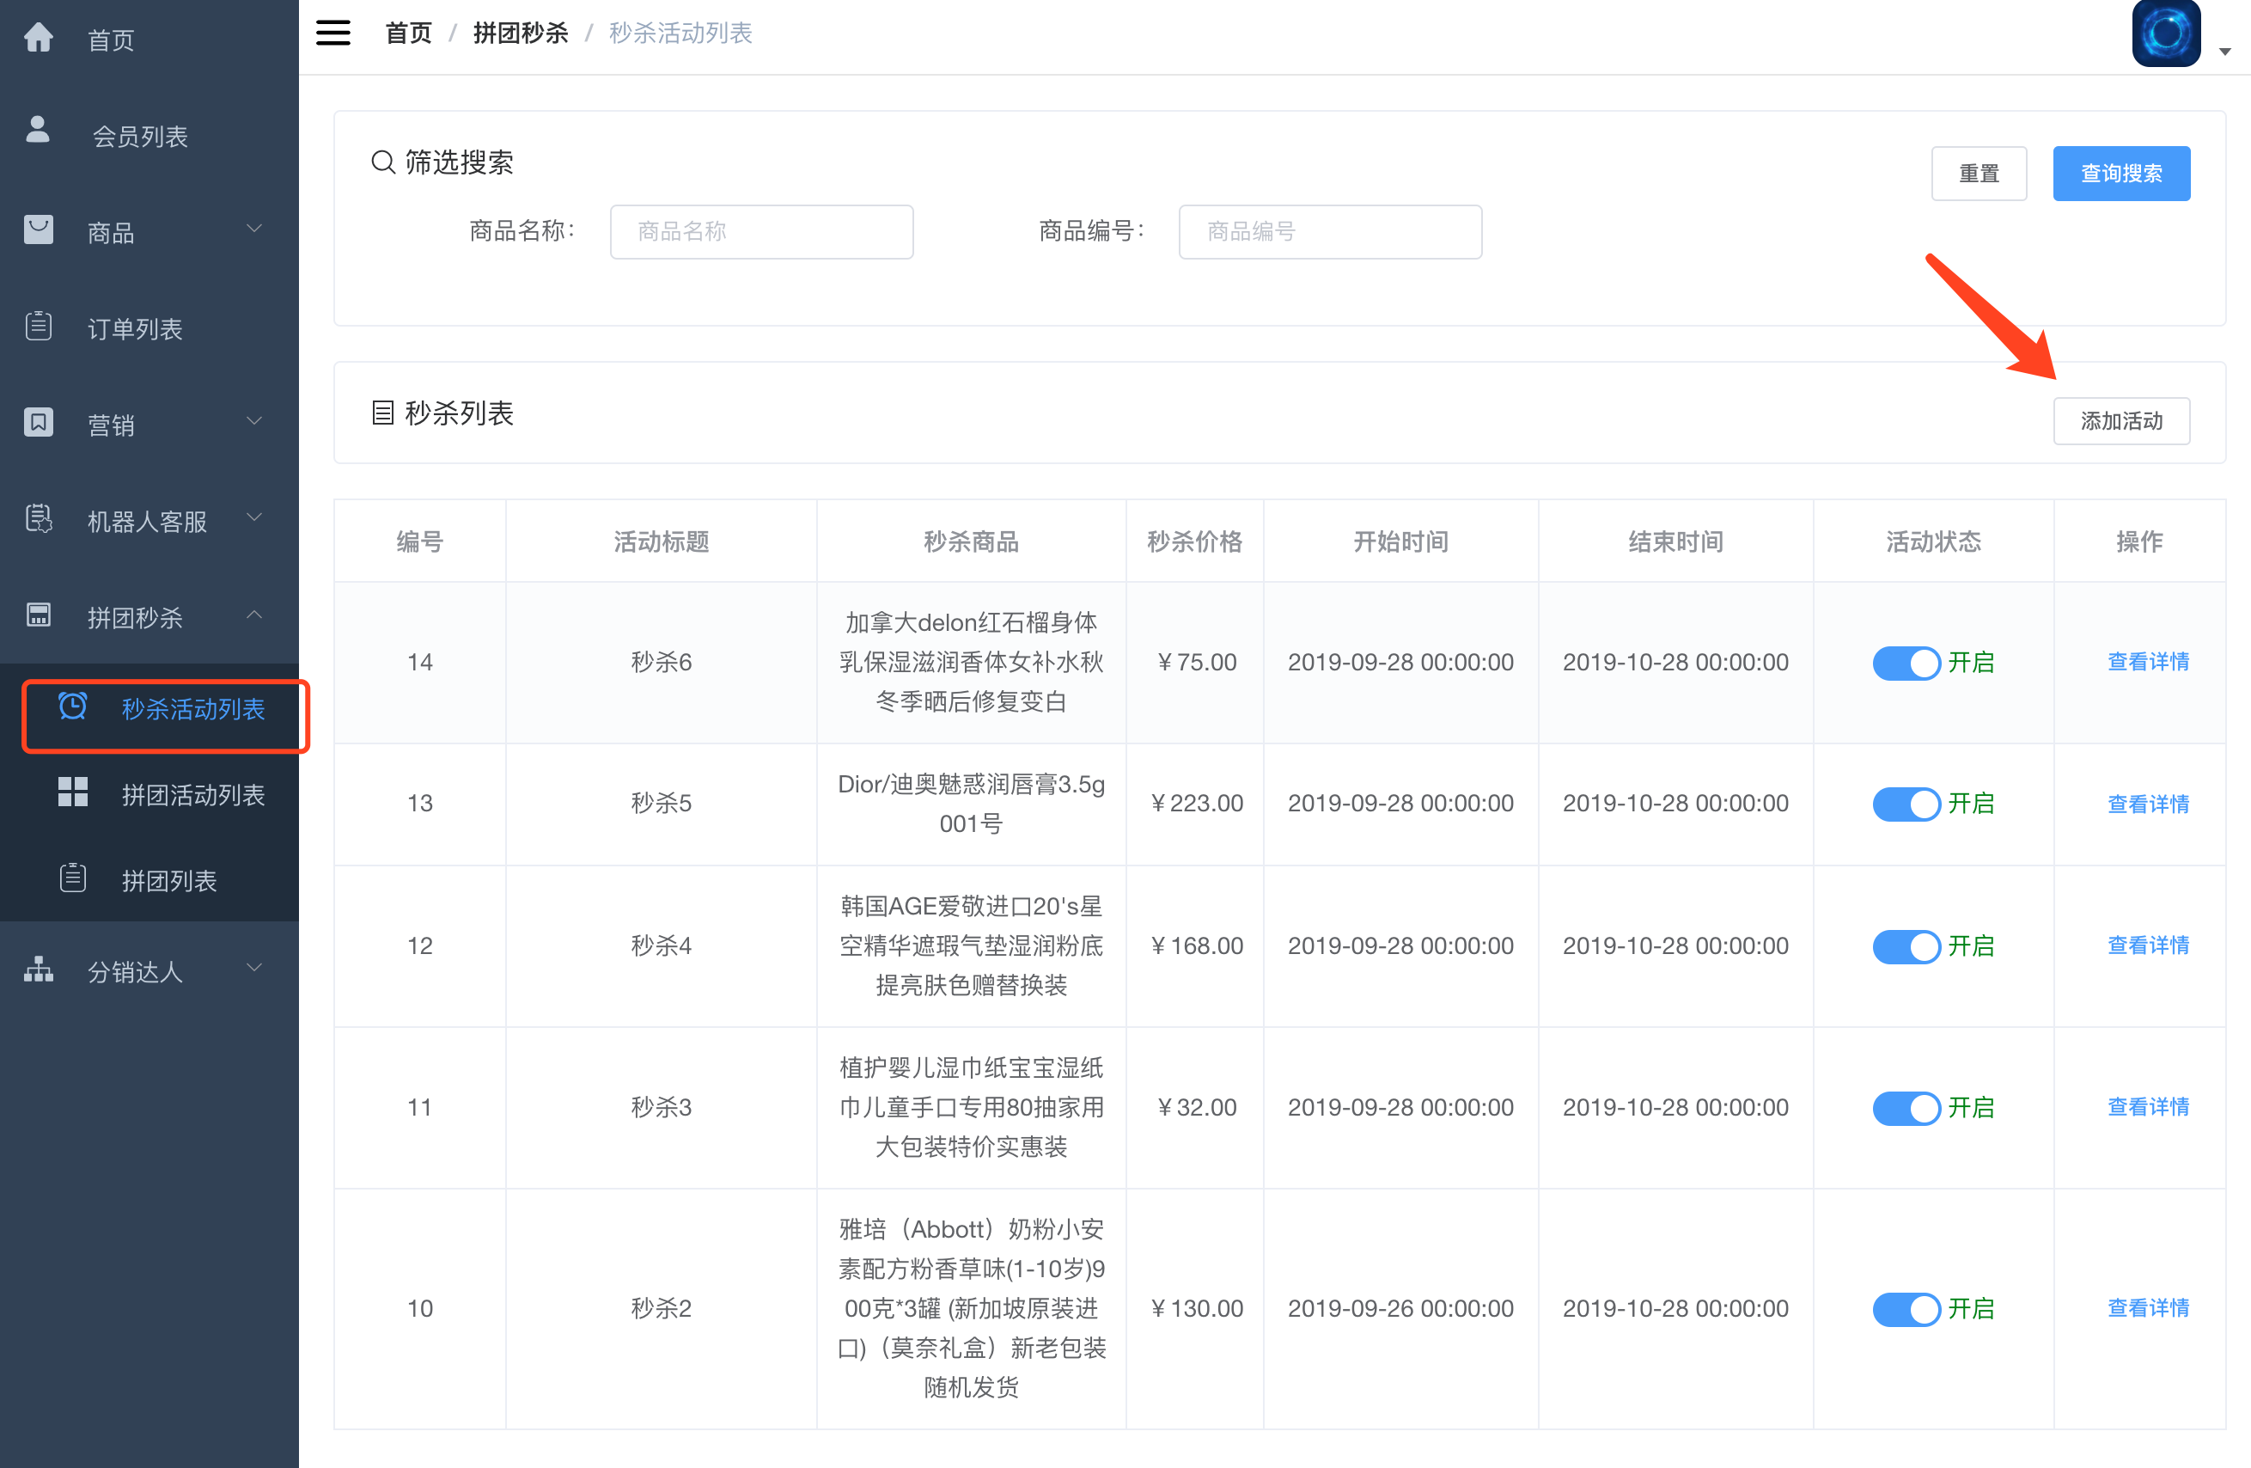2251x1468 pixels.
Task: Collapse the 拼团秒杀 submenu chevron
Action: tap(254, 615)
